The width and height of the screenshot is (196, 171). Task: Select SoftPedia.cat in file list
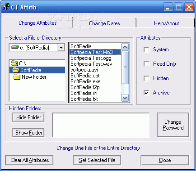point(95,76)
